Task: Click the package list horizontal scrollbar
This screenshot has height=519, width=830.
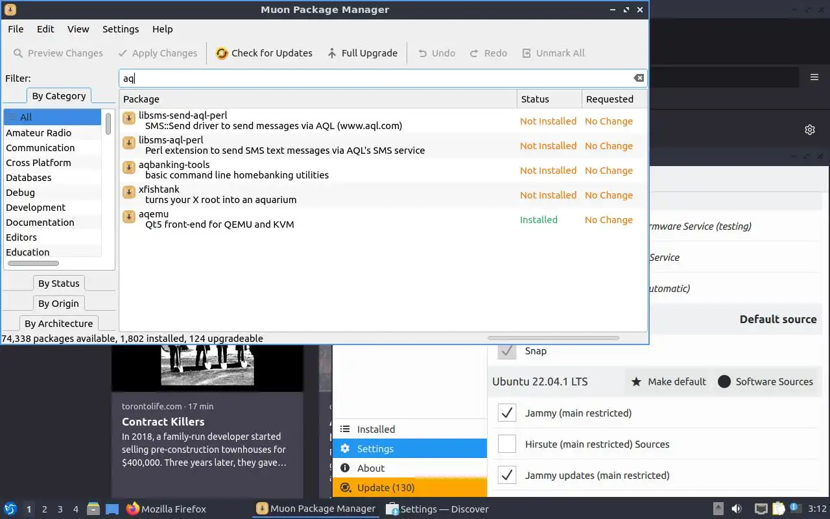Action: (x=553, y=338)
